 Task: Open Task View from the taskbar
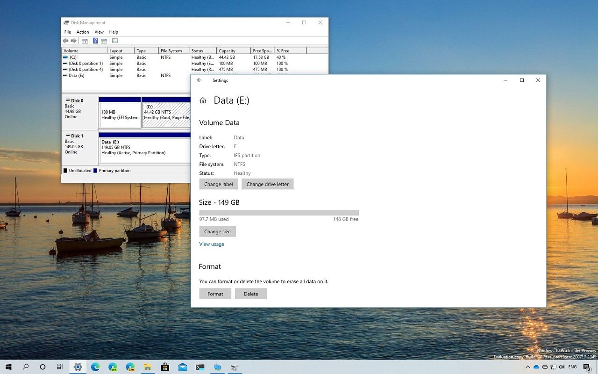(60, 367)
